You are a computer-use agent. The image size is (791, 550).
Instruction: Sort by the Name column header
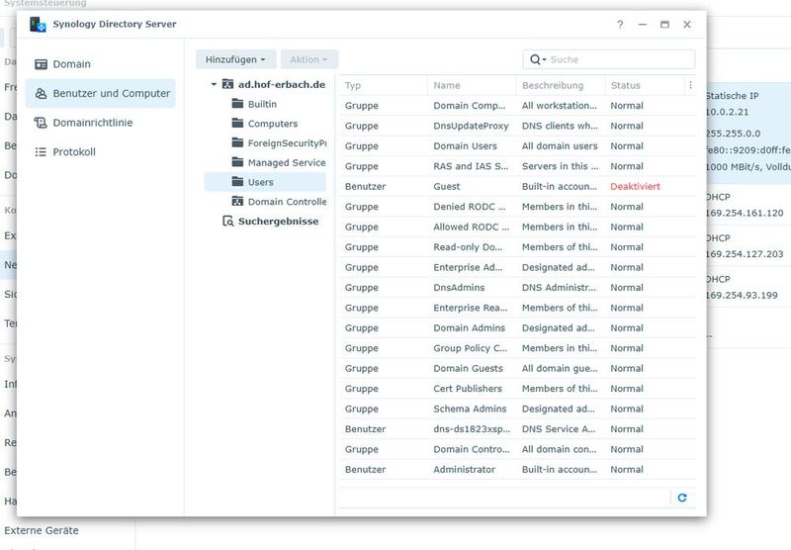(x=472, y=85)
